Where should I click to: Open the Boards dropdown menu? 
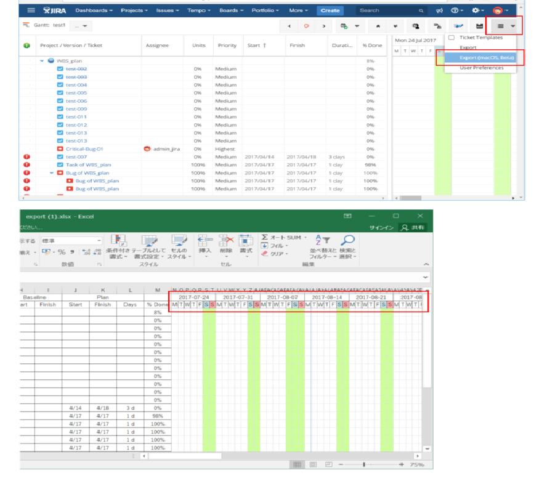point(231,10)
